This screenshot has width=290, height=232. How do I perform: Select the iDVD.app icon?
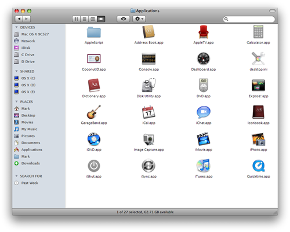tap(94, 139)
